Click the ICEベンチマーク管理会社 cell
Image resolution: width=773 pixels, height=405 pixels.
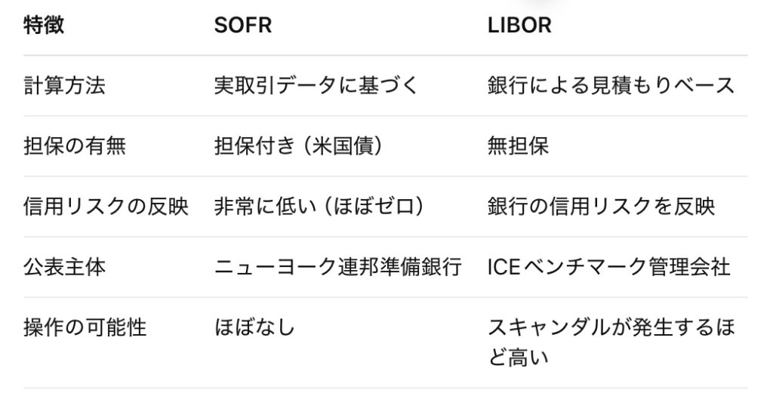(608, 266)
